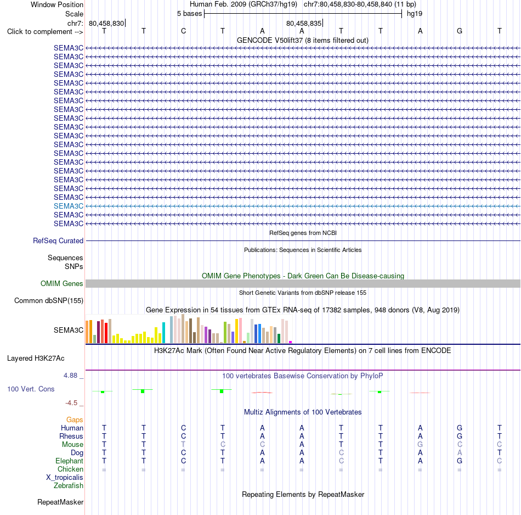Click the G base in the Human alignment row
This screenshot has height=515, width=521.
460,428
